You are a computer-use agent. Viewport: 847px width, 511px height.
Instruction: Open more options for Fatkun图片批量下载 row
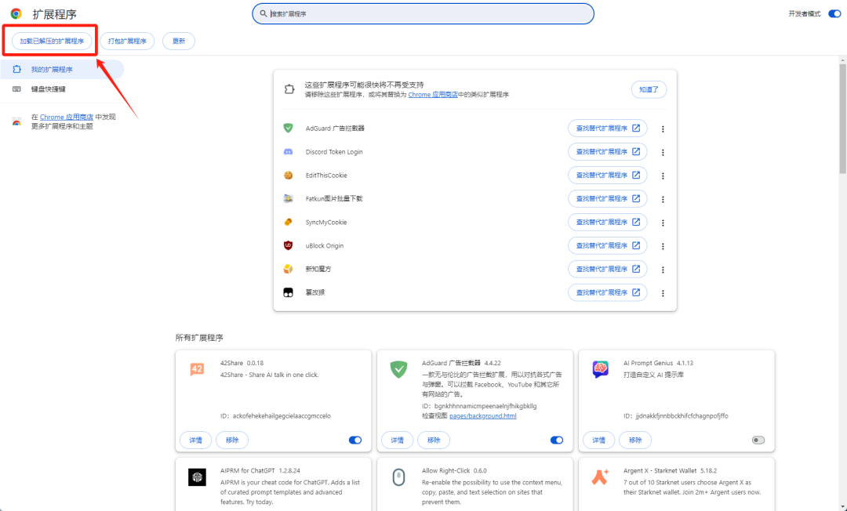pyautogui.click(x=663, y=199)
